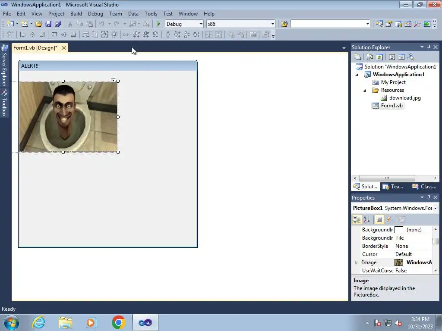Viewport: 442px width, 331px height.
Task: Save Form1.vb with the floppy icon
Action: click(x=48, y=24)
